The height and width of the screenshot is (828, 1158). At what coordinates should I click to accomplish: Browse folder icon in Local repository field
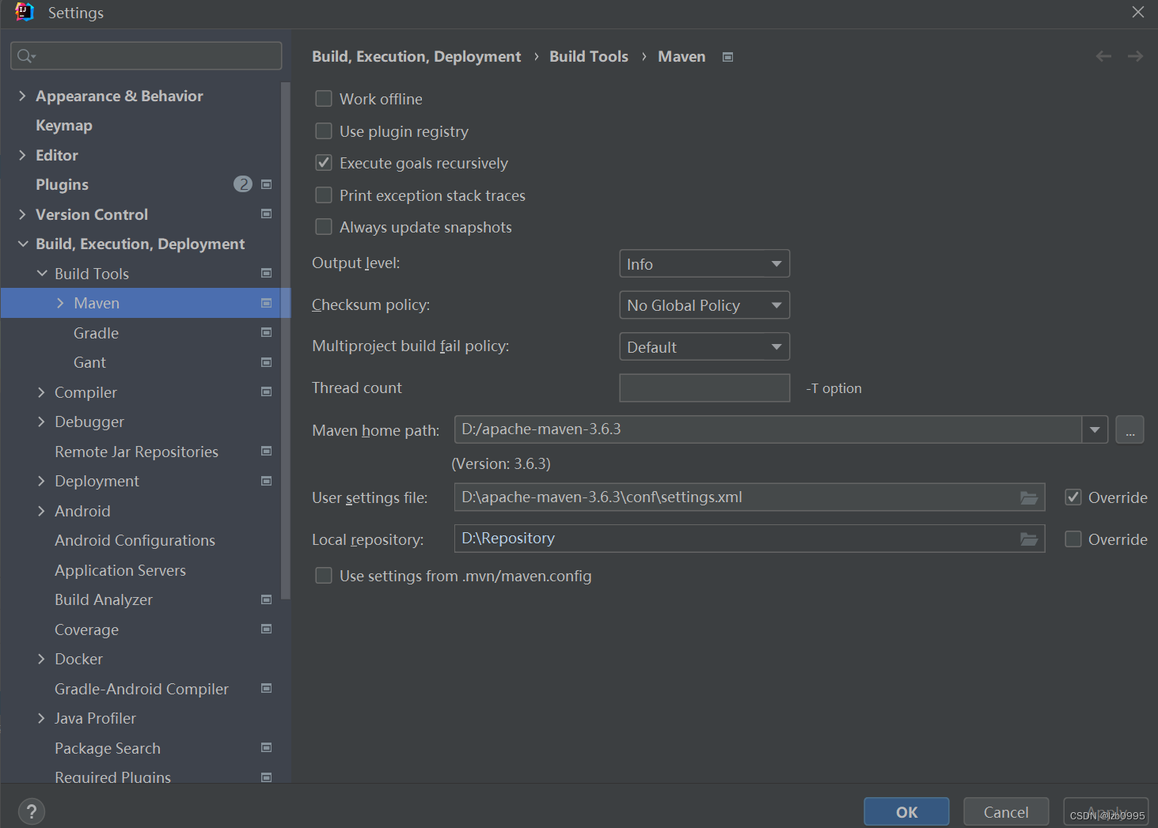(1029, 539)
